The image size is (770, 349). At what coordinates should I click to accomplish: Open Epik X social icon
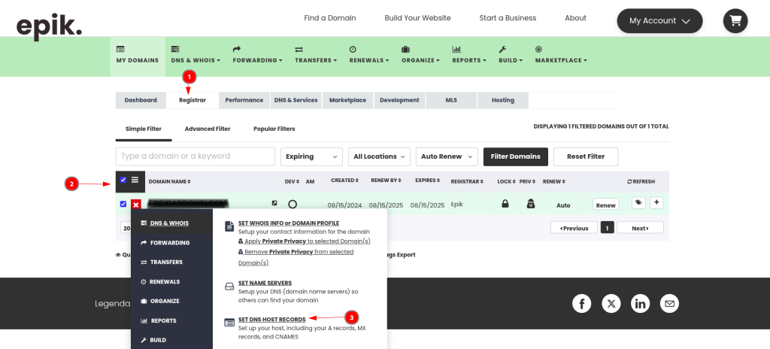(x=611, y=303)
